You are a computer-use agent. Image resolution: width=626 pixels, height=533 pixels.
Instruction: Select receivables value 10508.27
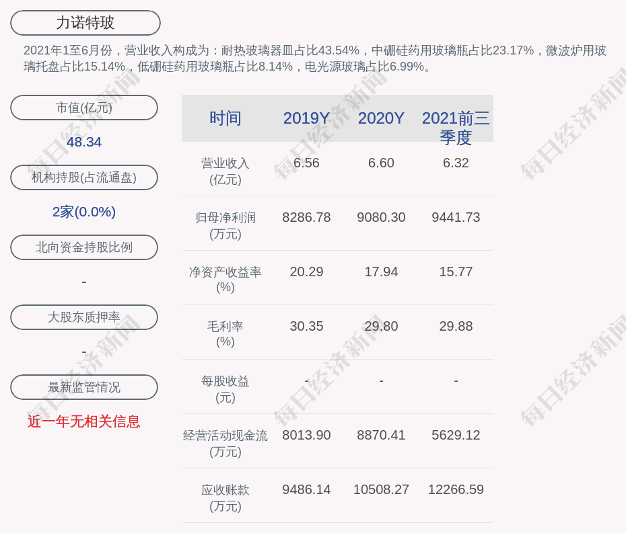coord(381,489)
